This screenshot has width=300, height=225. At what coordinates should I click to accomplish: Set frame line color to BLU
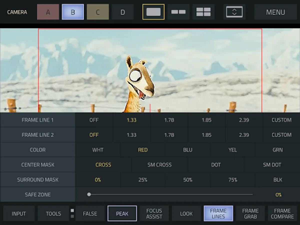(188, 150)
